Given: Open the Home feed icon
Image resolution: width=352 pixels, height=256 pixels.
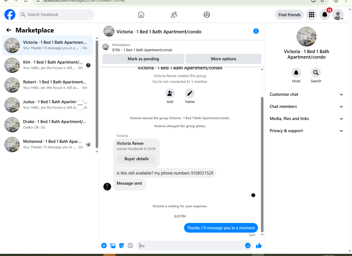Looking at the screenshot, I should coord(141,15).
